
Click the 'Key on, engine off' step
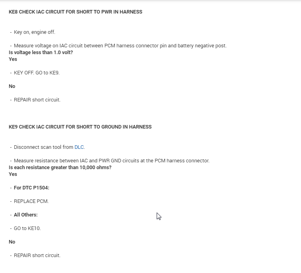pos(34,32)
